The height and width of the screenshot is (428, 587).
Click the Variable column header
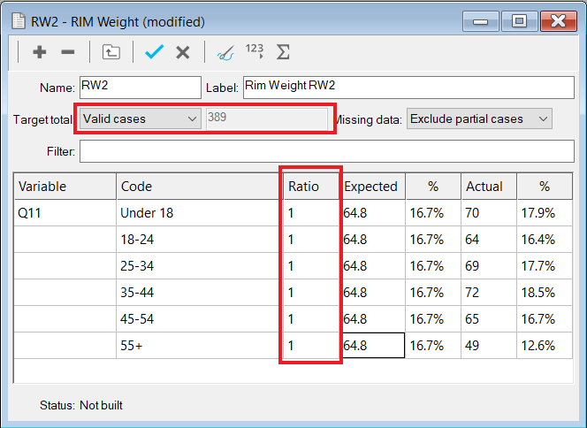pos(65,186)
